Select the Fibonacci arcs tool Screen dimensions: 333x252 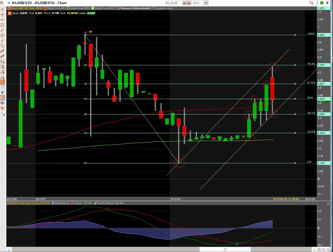point(3,72)
